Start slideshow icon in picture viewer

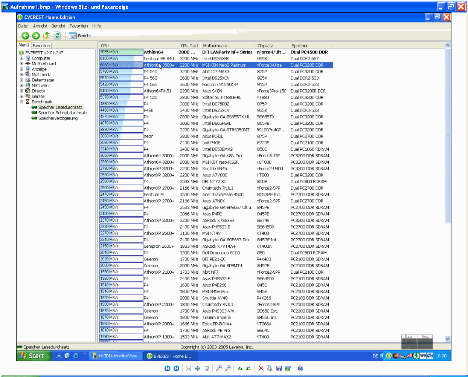207,368
